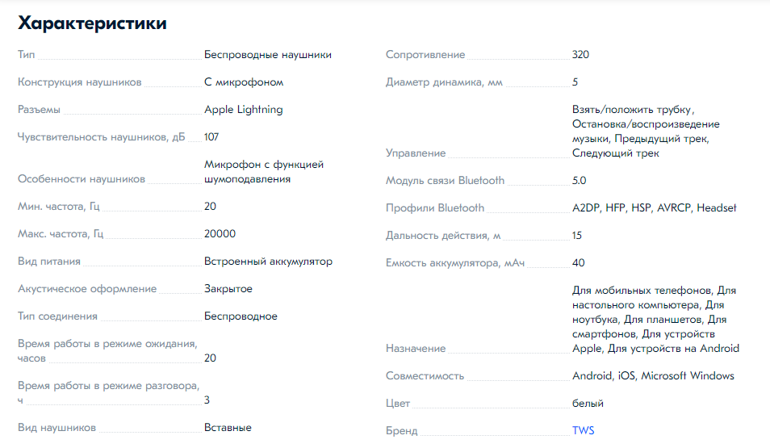Screen dimensions: 770x448
Task: Click the Емкость аккумулятора label
Action: pos(455,263)
